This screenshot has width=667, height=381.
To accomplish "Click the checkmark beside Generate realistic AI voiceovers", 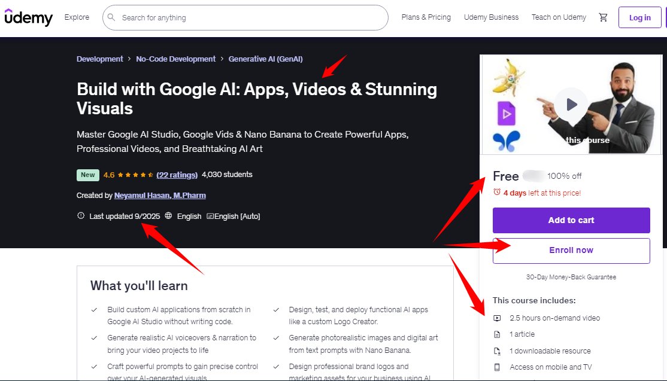I will click(x=94, y=338).
